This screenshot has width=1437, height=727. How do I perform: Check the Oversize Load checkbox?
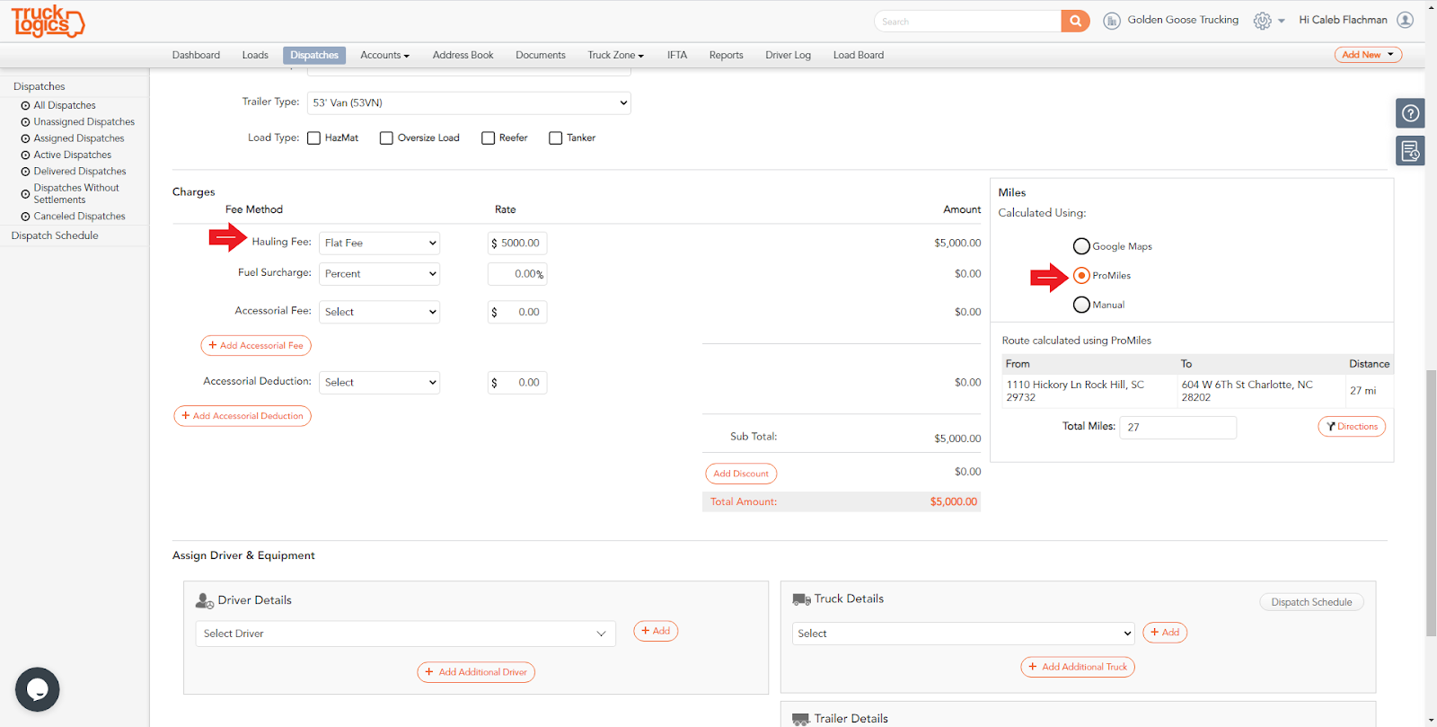coord(386,138)
